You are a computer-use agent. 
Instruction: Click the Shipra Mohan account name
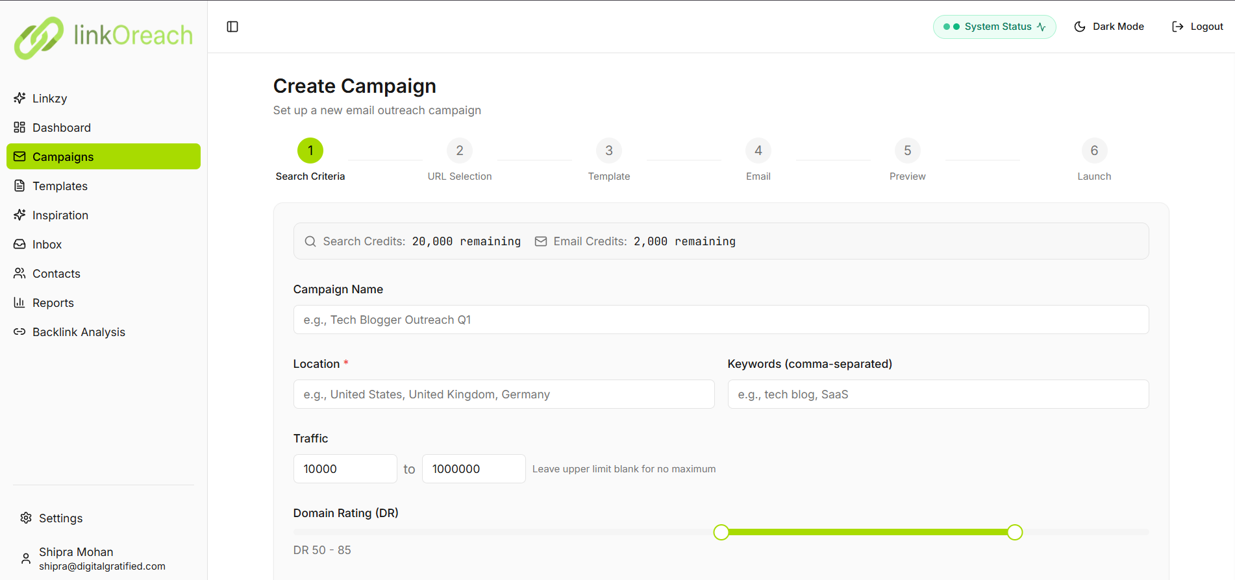pos(76,552)
